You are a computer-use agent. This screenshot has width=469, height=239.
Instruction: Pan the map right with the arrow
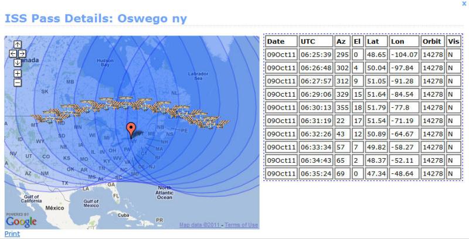click(x=22, y=54)
